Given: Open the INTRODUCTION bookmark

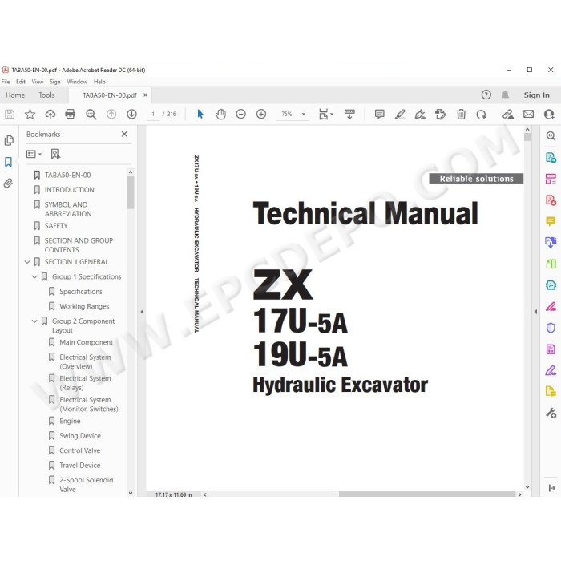Looking at the screenshot, I should click(x=69, y=190).
